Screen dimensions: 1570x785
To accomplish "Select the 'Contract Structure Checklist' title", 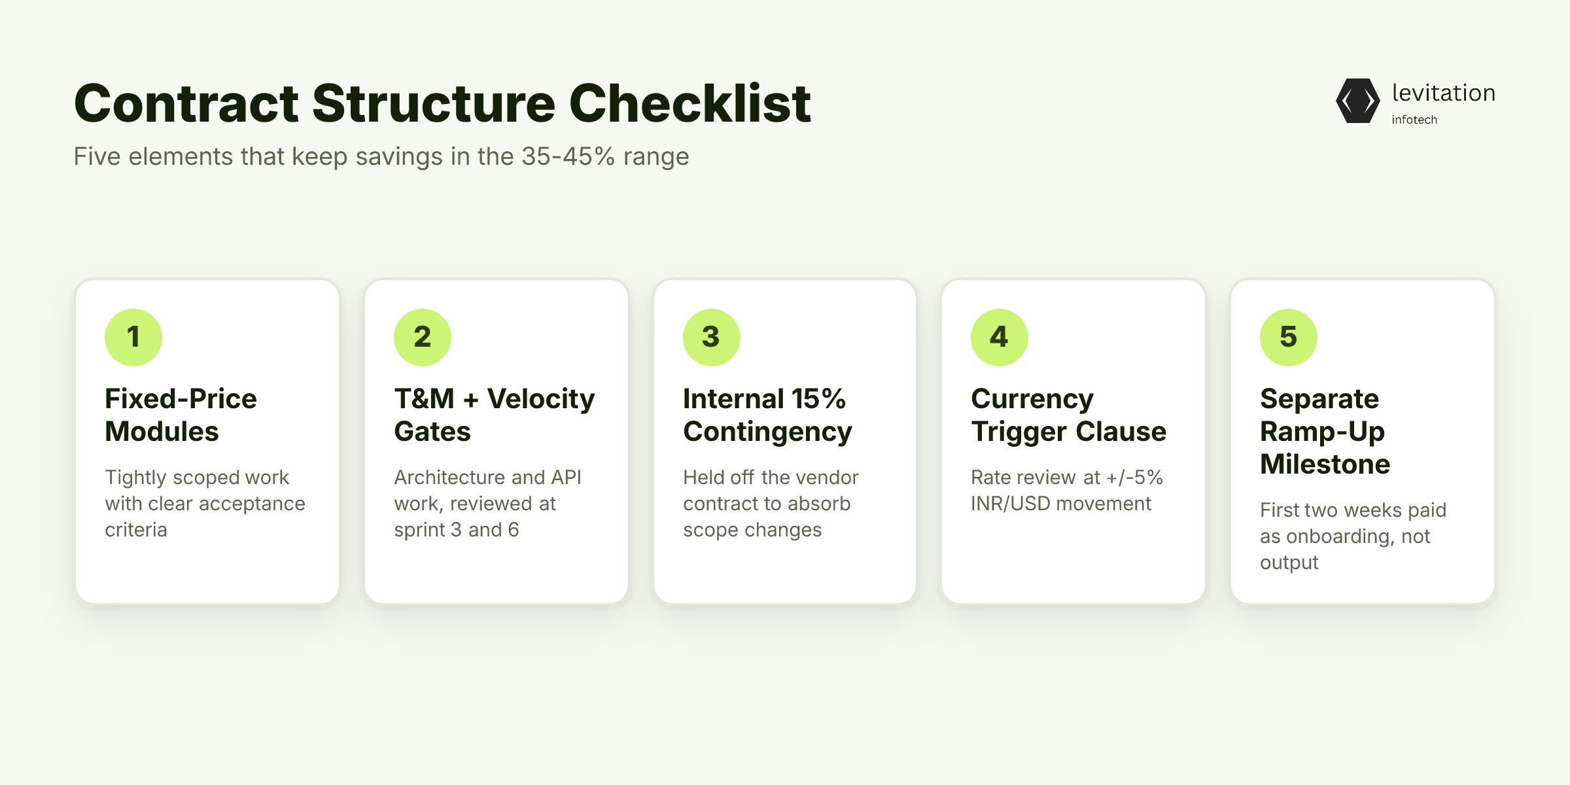I will coord(442,103).
